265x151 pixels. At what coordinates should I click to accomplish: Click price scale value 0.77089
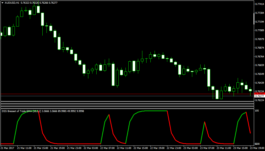tap(260, 30)
